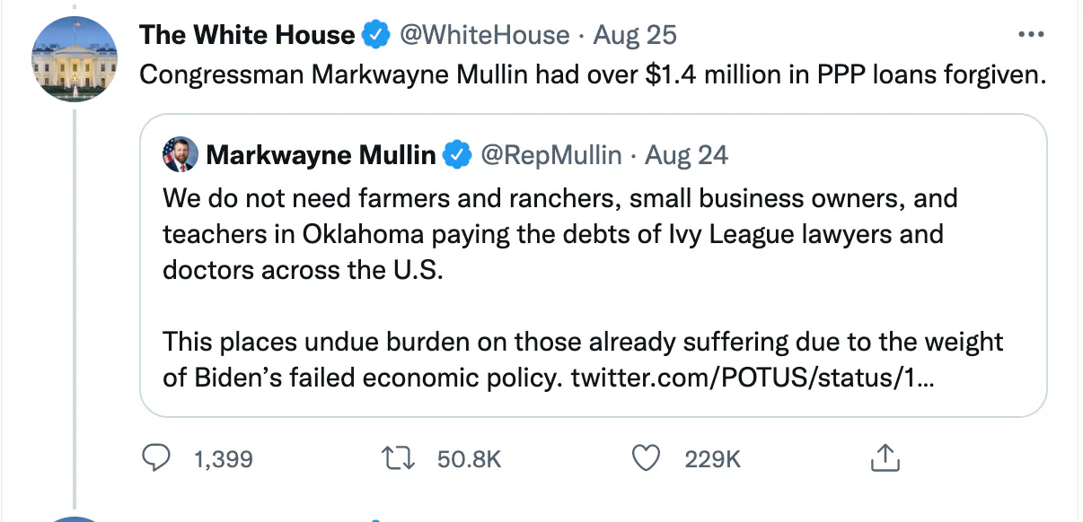Open the White House profile avatar

point(75,59)
